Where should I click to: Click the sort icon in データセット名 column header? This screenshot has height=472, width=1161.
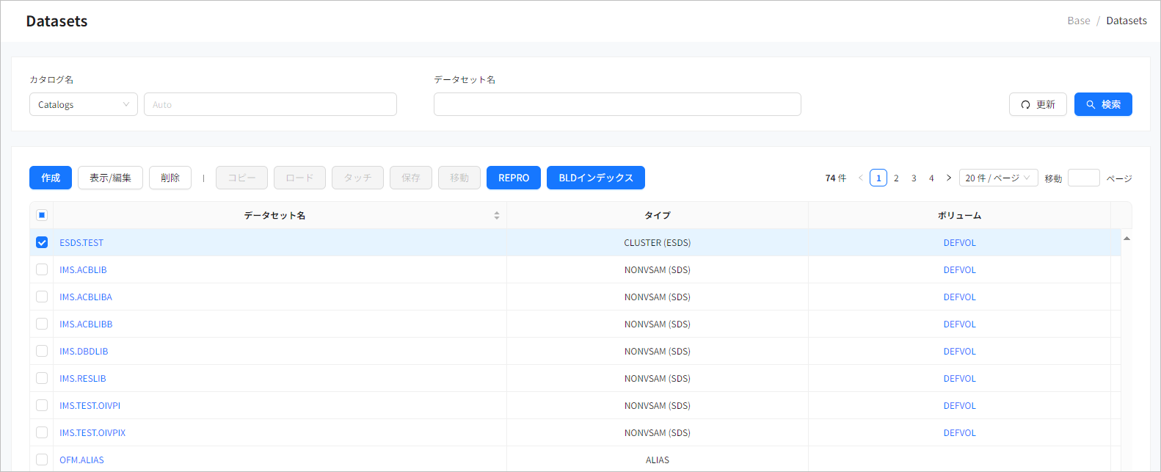click(497, 215)
